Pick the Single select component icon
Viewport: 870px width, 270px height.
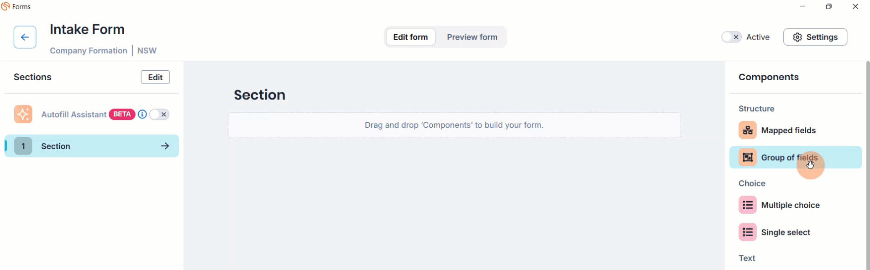(748, 232)
